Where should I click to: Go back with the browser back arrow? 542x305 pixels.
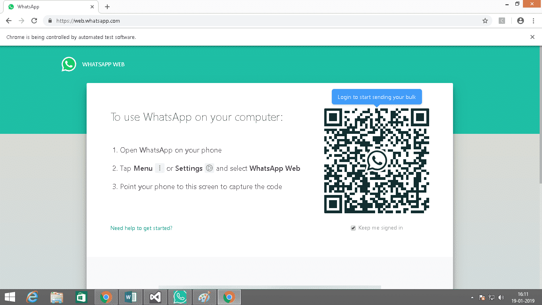tap(9, 21)
